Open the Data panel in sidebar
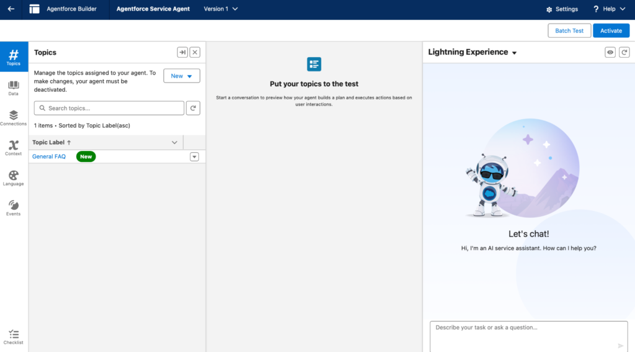The image size is (635, 352). point(14,88)
